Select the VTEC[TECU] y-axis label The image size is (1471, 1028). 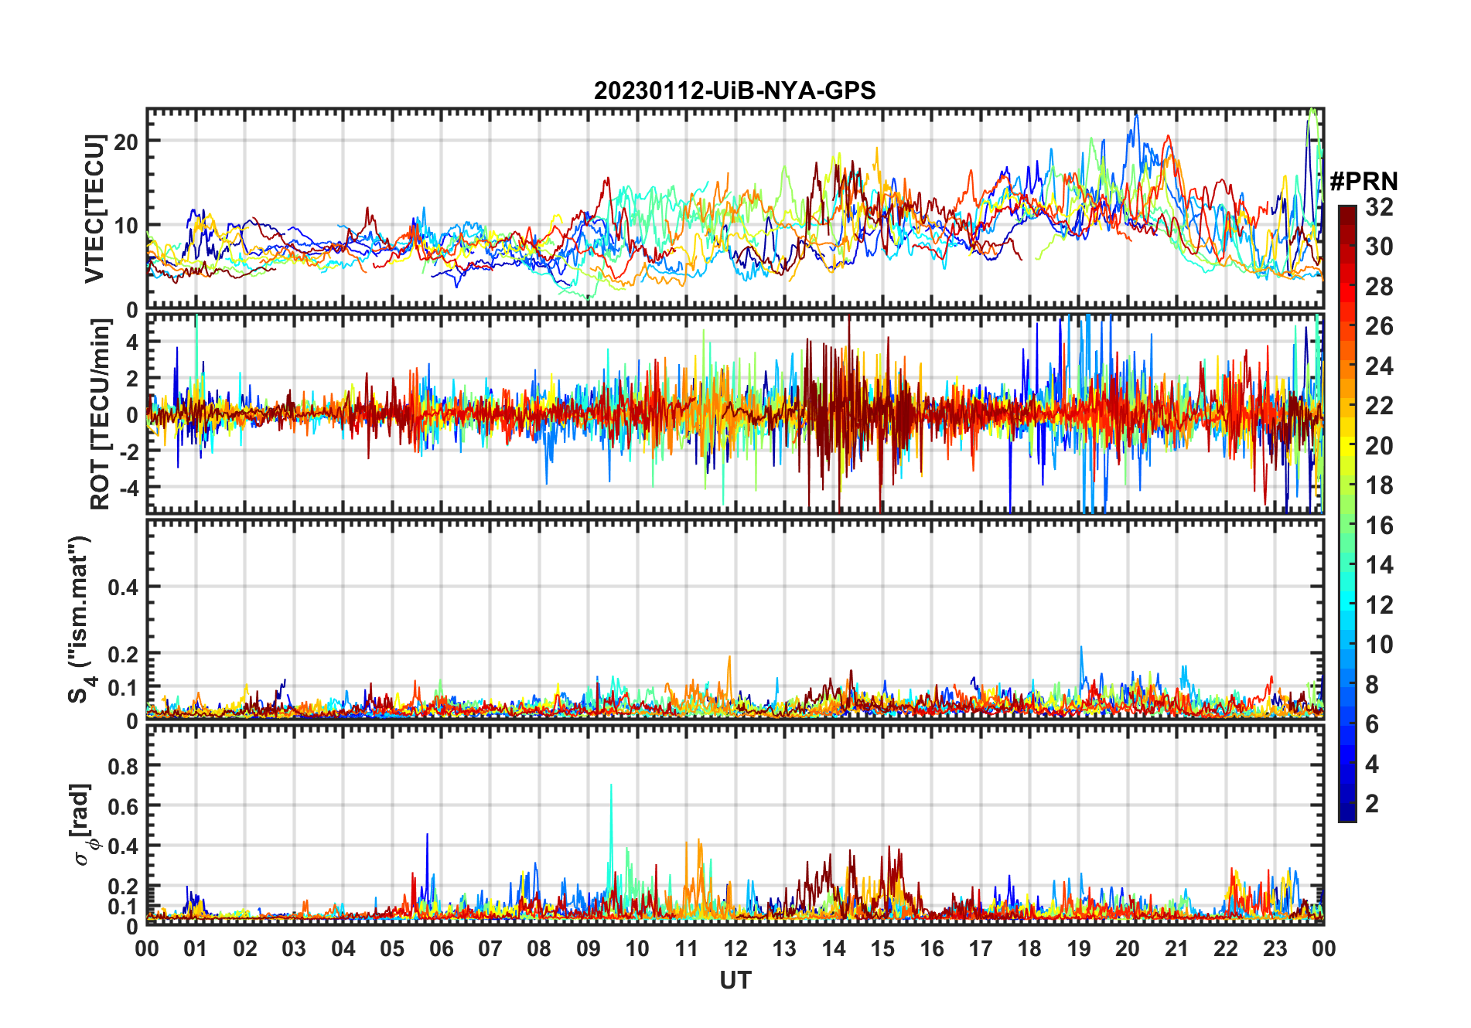coord(94,209)
